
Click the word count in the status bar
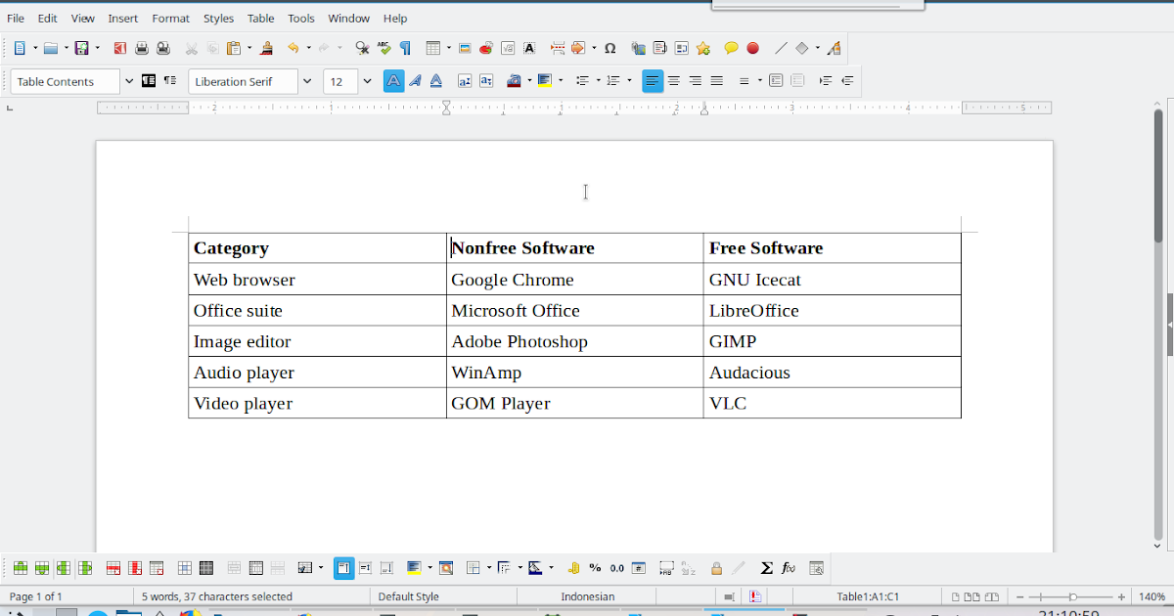click(217, 595)
